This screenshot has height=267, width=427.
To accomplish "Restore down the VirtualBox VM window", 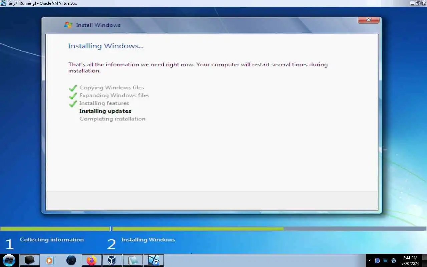I will click(x=418, y=3).
